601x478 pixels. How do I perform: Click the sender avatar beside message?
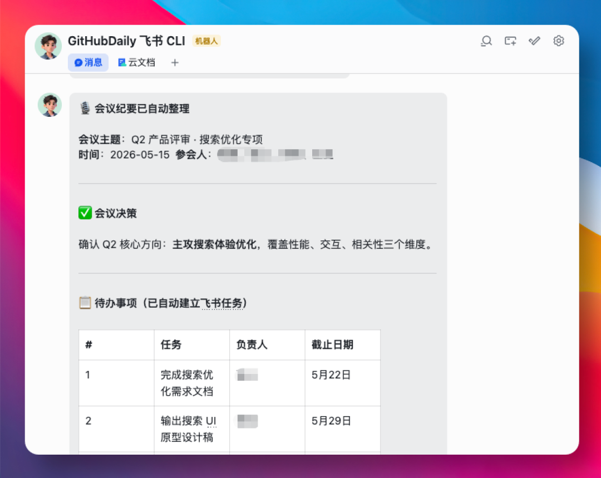(50, 105)
